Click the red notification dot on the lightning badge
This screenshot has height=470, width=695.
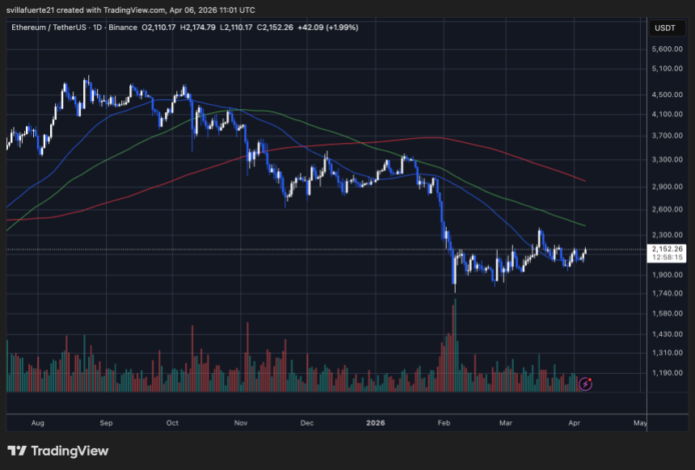click(590, 380)
